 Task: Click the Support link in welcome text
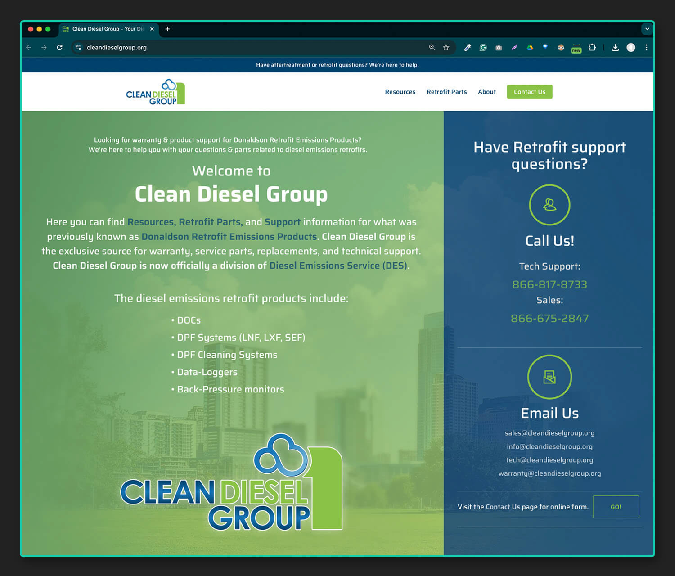tap(283, 222)
